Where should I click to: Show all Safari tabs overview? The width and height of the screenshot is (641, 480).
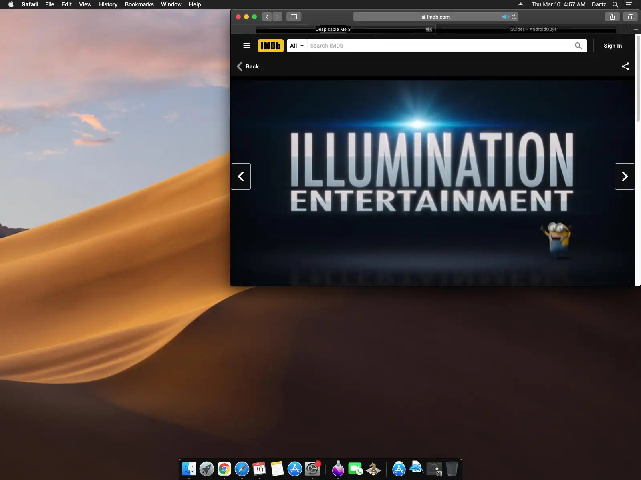(630, 17)
